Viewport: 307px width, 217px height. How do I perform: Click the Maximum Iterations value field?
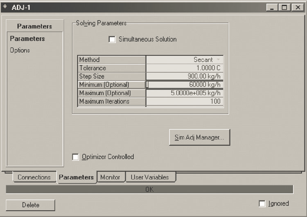(185, 101)
